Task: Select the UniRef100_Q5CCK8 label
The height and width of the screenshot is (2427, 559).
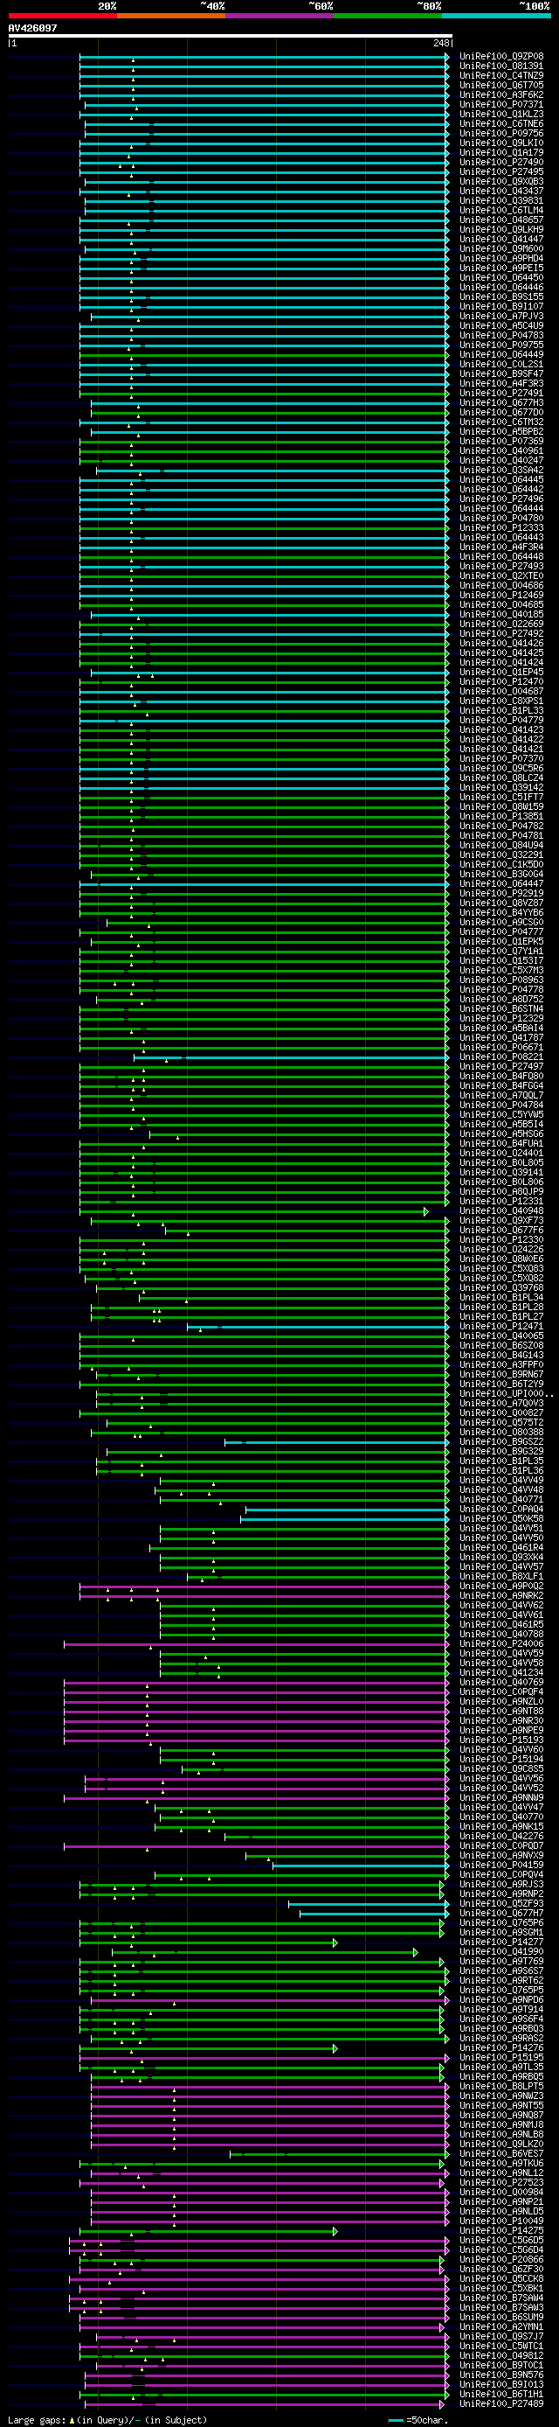Action: 500,2278
